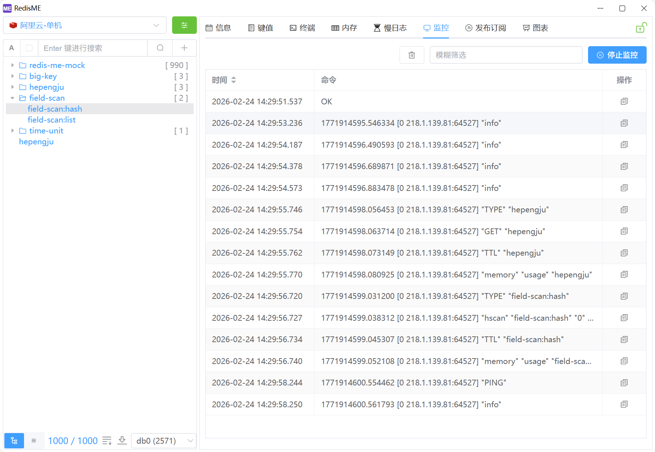The image size is (655, 452).
Task: Toggle the exact match checkbox in key search
Action: tap(29, 48)
